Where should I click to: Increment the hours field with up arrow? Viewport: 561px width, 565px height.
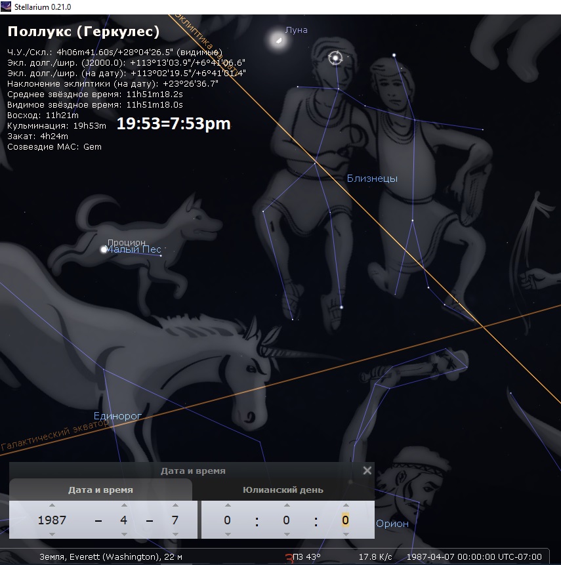coord(228,505)
